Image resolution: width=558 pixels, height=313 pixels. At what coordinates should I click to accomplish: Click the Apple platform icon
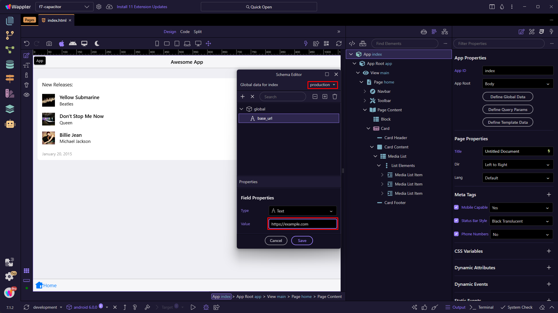(x=62, y=43)
